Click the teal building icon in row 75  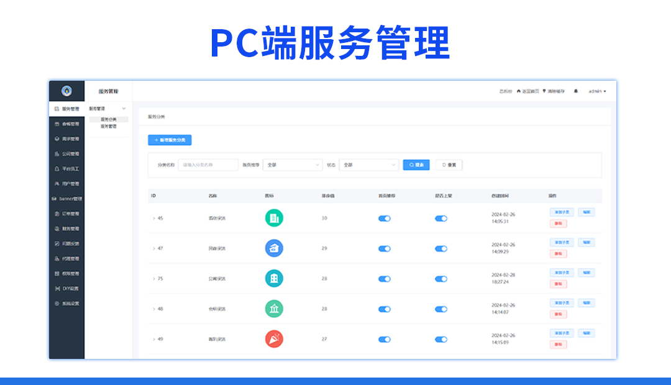[x=274, y=278]
